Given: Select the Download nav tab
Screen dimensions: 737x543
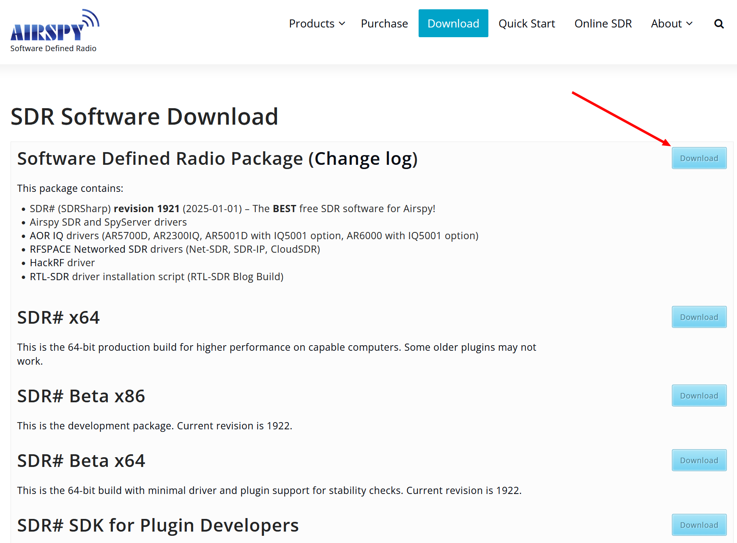Looking at the screenshot, I should pyautogui.click(x=453, y=23).
